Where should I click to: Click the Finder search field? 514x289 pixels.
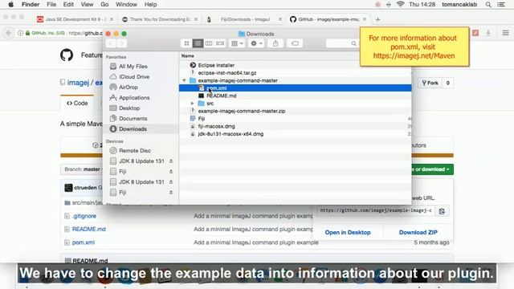pyautogui.click(x=342, y=43)
